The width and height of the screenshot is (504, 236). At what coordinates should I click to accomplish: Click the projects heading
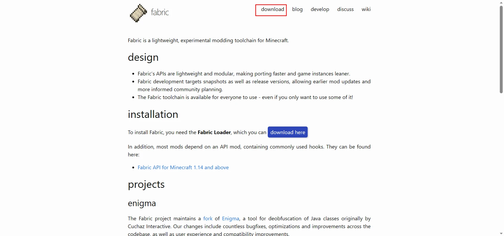click(x=146, y=185)
